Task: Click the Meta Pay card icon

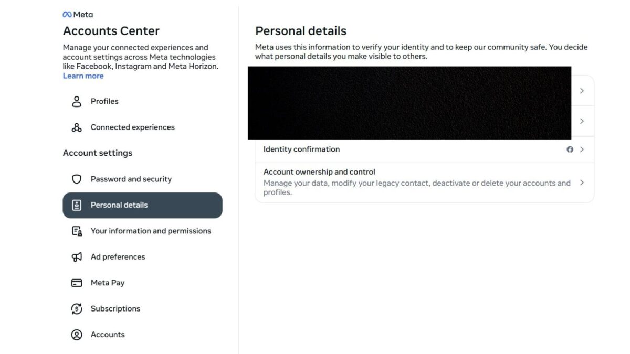Action: (77, 283)
